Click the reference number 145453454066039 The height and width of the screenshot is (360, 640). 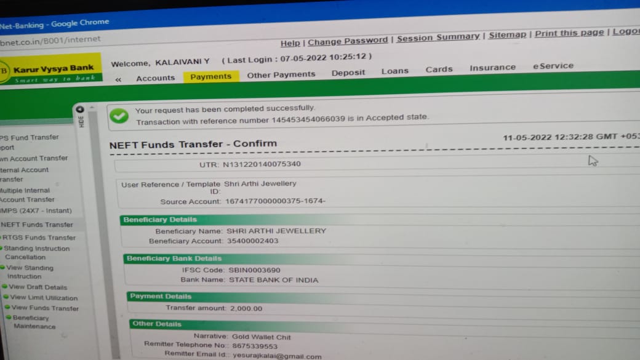tap(308, 119)
